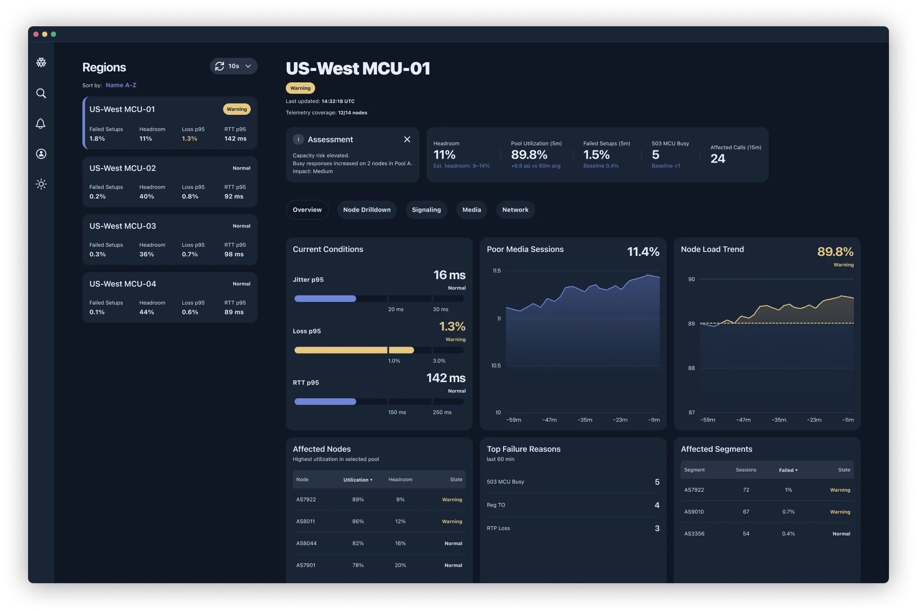Select the US-West MCU-02 region card
The width and height of the screenshot is (917, 613).
(170, 182)
